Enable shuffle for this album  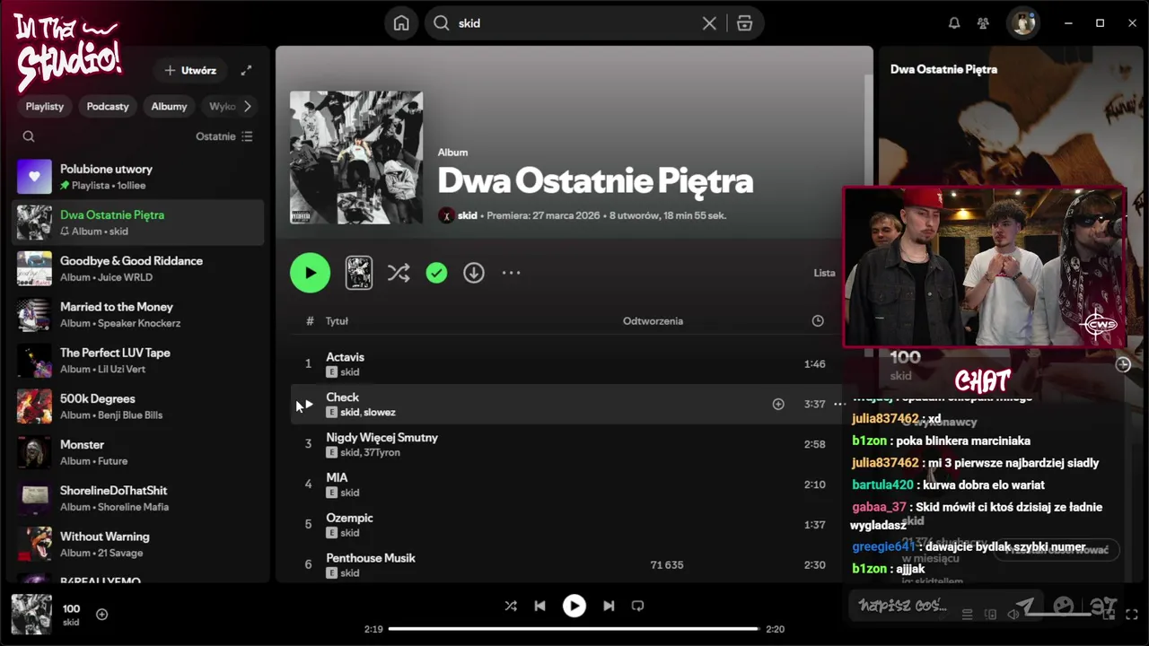coord(399,273)
